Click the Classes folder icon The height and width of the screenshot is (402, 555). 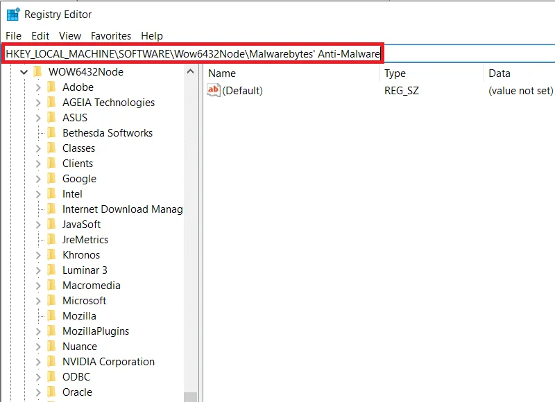[x=51, y=148]
